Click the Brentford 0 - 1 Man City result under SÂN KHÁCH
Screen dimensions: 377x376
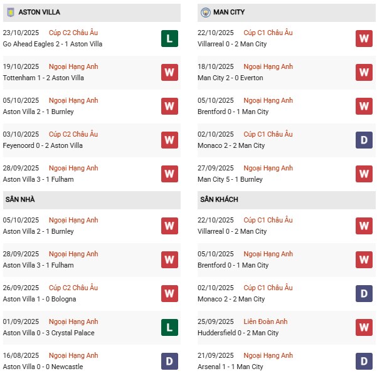coord(233,265)
